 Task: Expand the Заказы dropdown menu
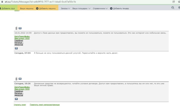tap(65, 9)
